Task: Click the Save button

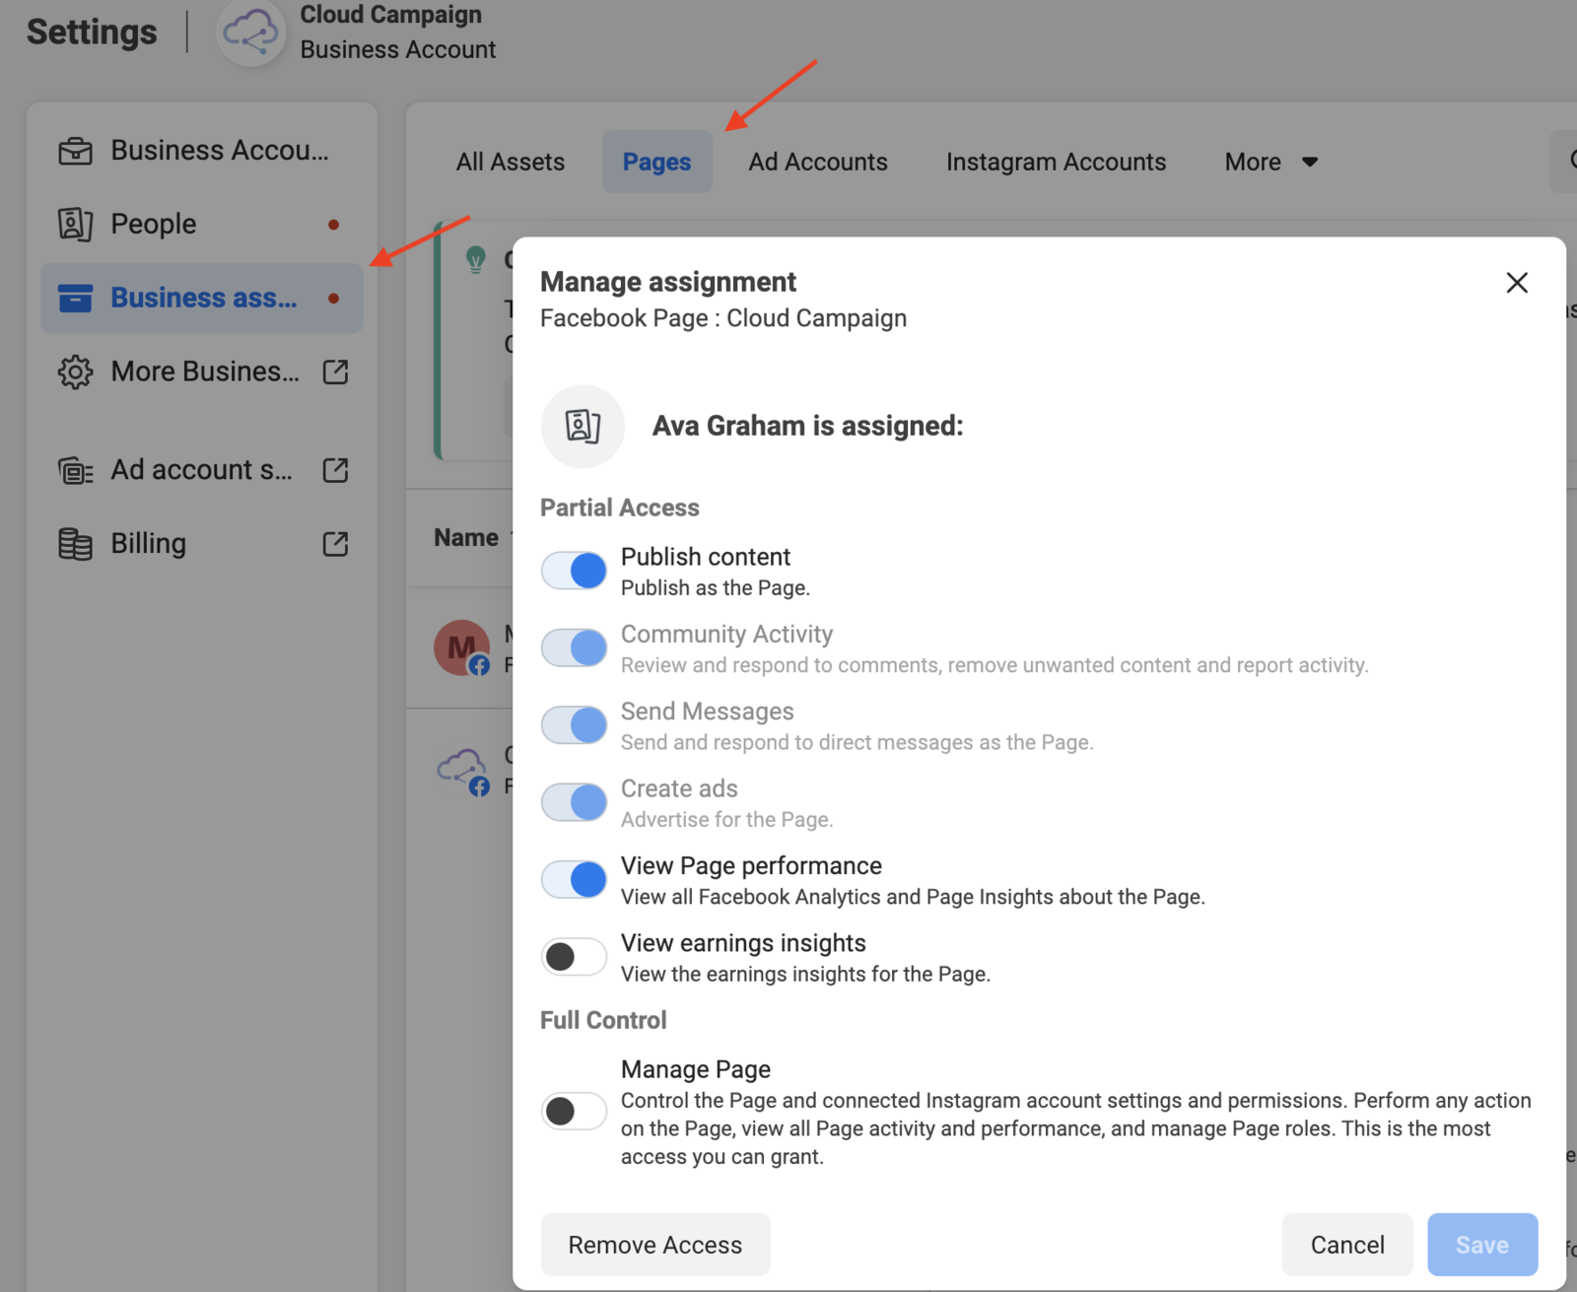Action: click(x=1481, y=1245)
